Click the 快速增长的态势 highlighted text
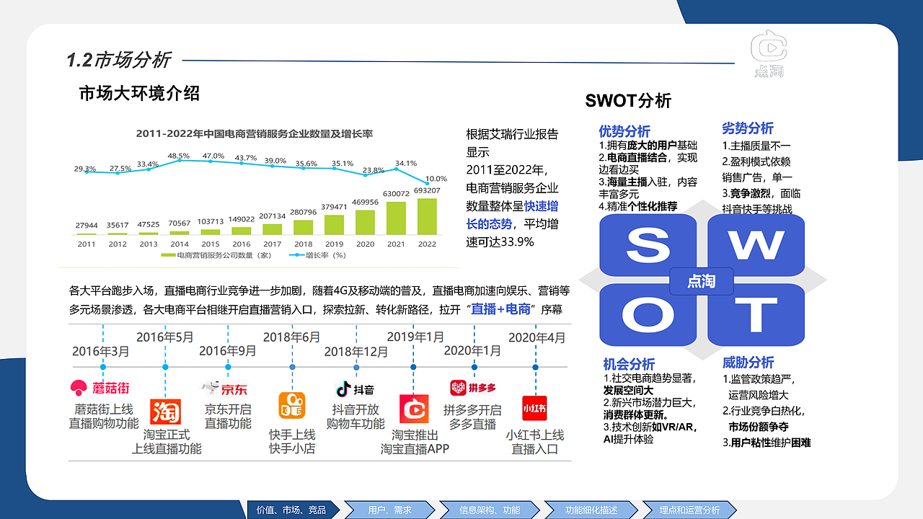The width and height of the screenshot is (923, 519). (x=512, y=215)
